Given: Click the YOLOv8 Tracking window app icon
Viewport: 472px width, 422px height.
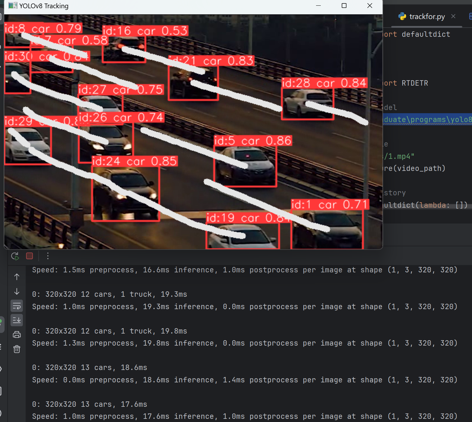Looking at the screenshot, I should point(13,6).
